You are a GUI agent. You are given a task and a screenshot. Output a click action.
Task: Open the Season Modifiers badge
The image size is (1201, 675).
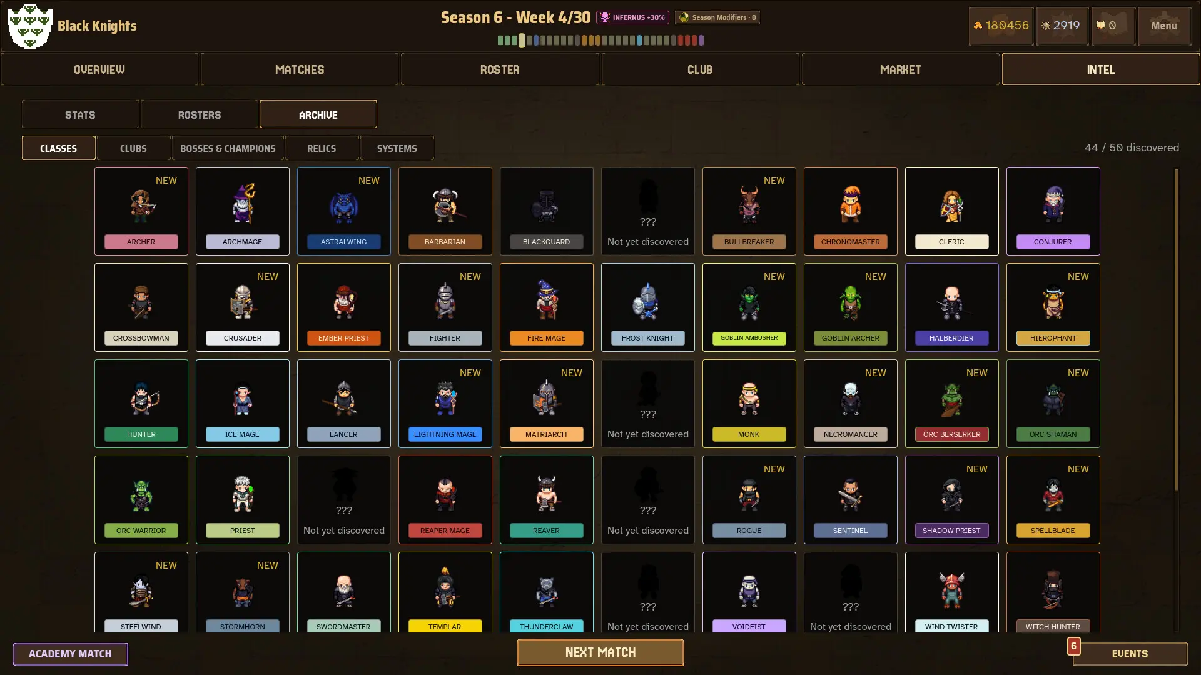coord(717,17)
